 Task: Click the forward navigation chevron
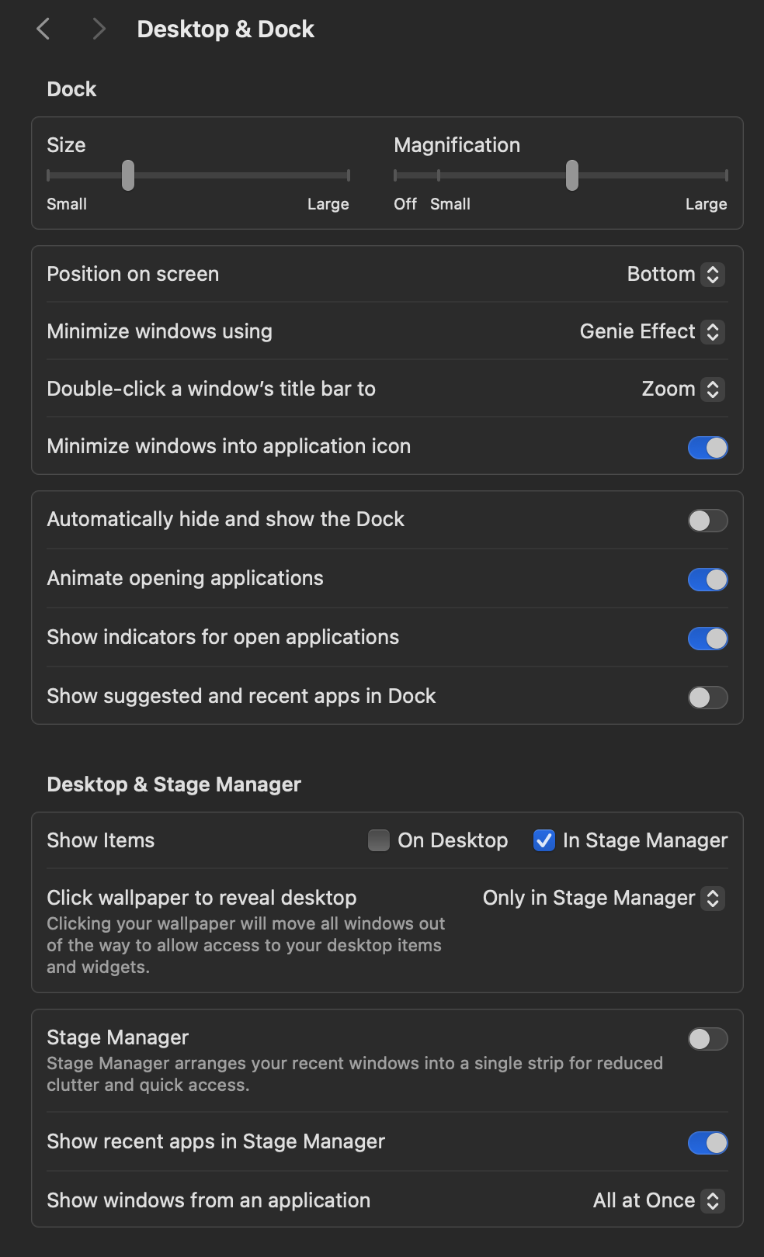click(x=99, y=29)
